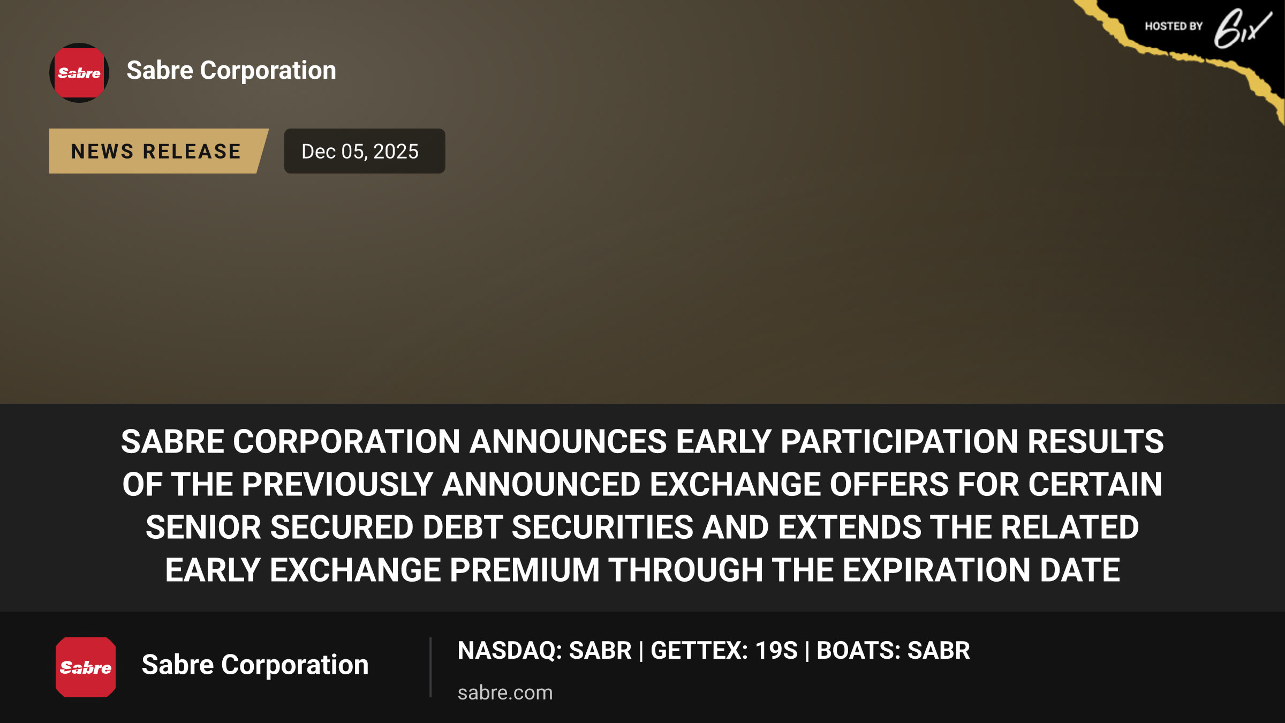
Task: Select the gold NEWS RELEASE badge
Action: (158, 151)
